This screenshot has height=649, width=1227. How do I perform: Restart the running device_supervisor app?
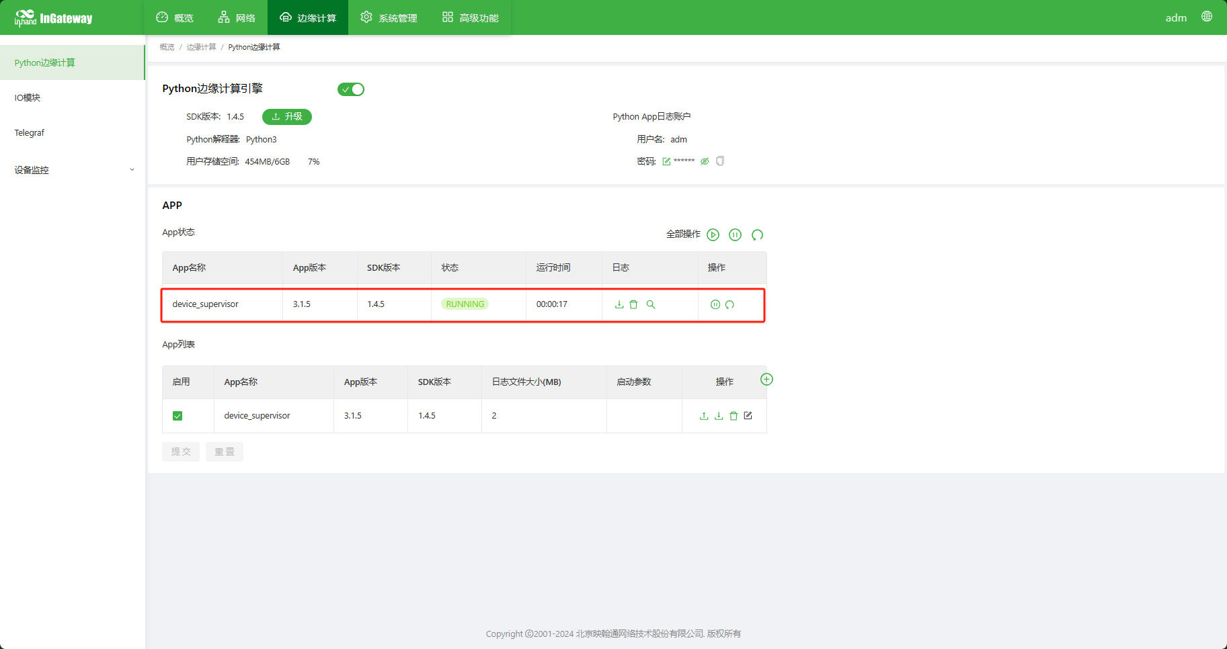coord(729,304)
